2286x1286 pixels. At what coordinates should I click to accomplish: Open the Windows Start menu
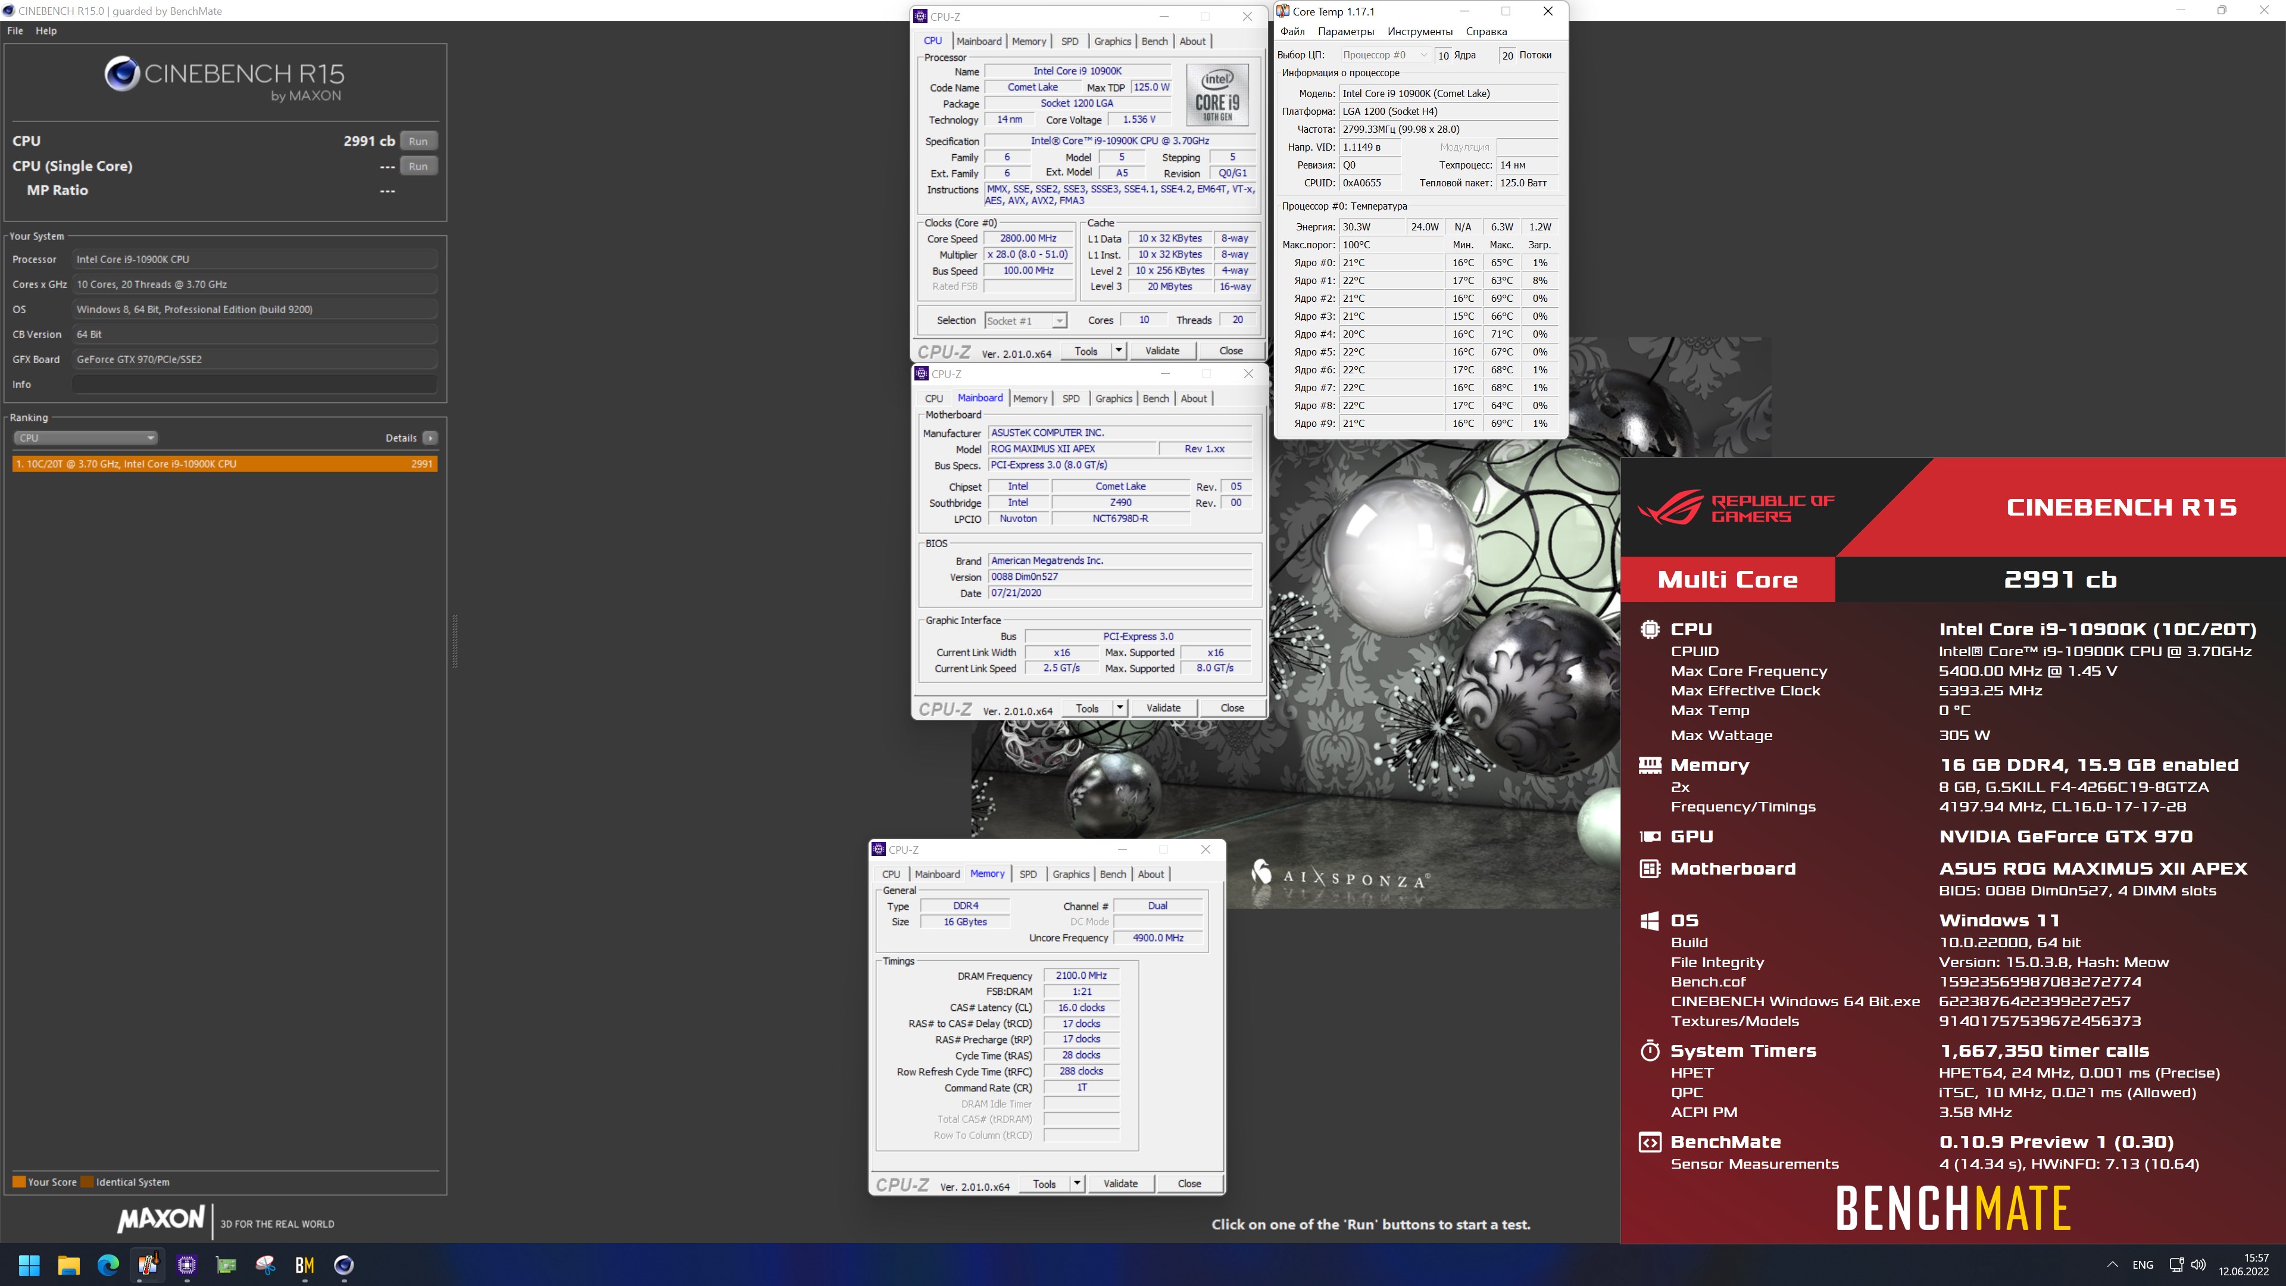[29, 1265]
